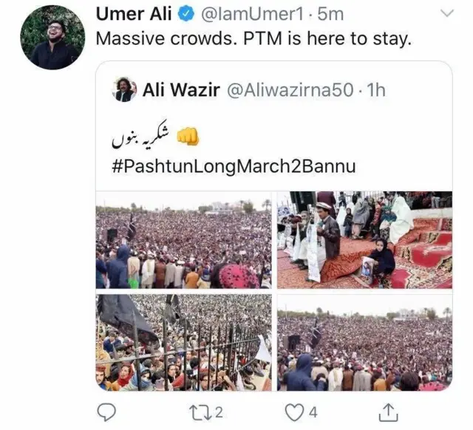This screenshot has width=473, height=430.
Task: Open Umer Ali's profile picture
Action: pos(52,37)
